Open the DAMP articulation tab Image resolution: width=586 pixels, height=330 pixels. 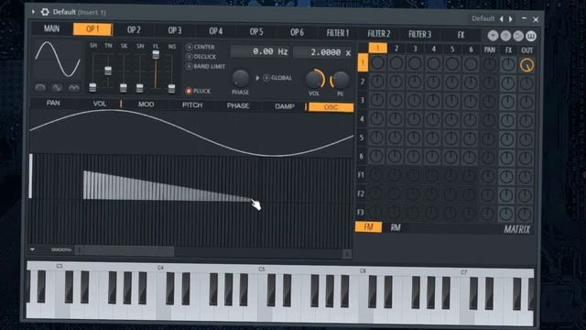(x=285, y=106)
